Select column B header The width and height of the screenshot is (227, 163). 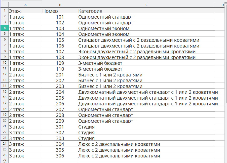point(60,5)
